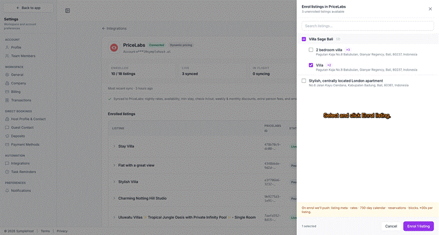The height and width of the screenshot is (235, 439).
Task: Open Host Profile & Contact page
Action: pos(28,119)
